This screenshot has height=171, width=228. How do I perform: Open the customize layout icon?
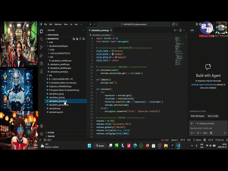tap(197, 24)
